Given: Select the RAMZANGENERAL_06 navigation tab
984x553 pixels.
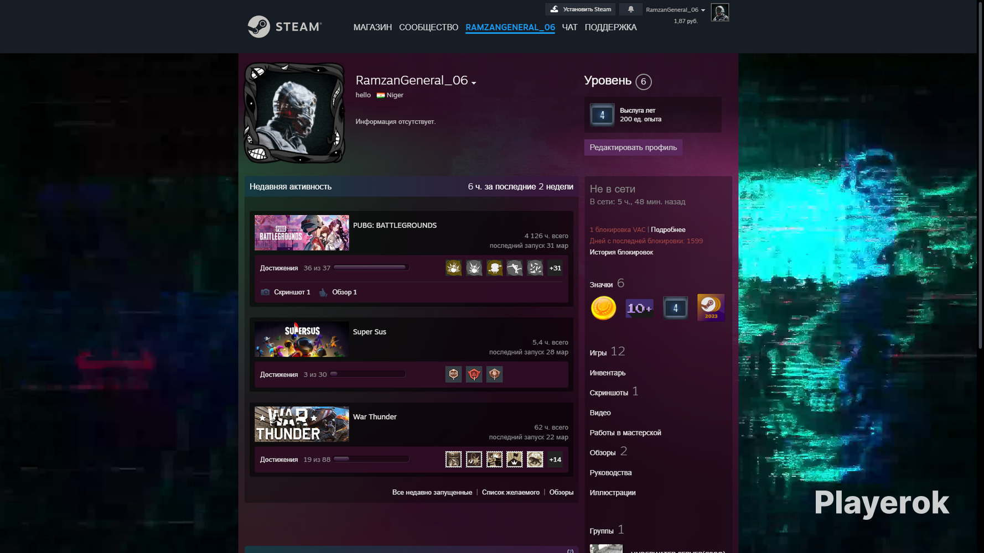Looking at the screenshot, I should pyautogui.click(x=510, y=27).
